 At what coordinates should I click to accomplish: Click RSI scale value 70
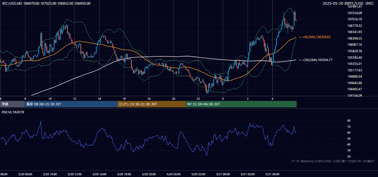(349, 127)
